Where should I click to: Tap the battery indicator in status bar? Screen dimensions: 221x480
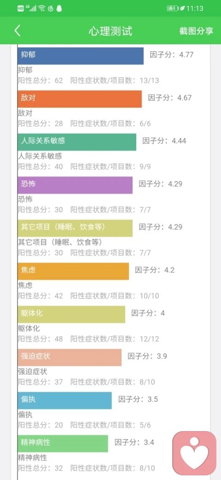173,9
